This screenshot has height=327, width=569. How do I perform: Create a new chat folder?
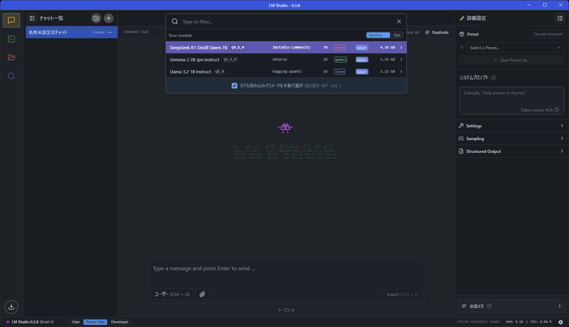96,18
